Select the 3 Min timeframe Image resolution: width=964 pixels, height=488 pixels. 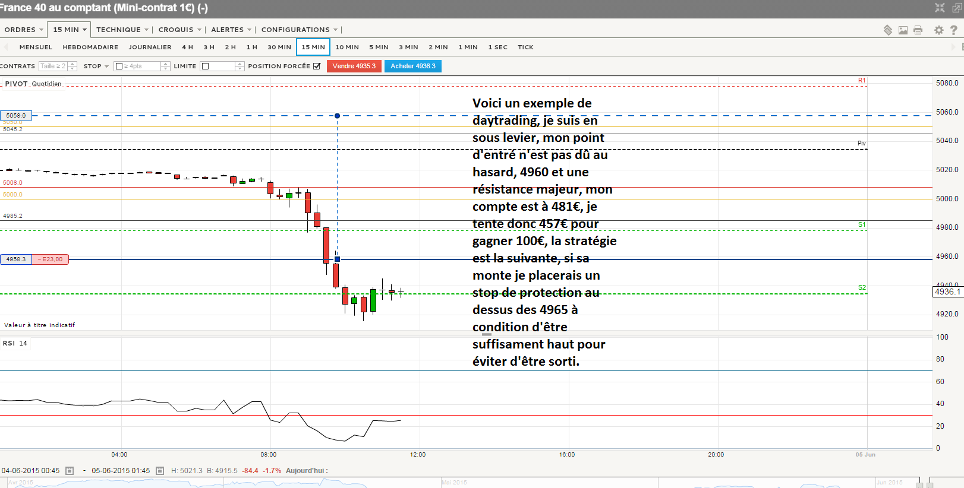[408, 47]
